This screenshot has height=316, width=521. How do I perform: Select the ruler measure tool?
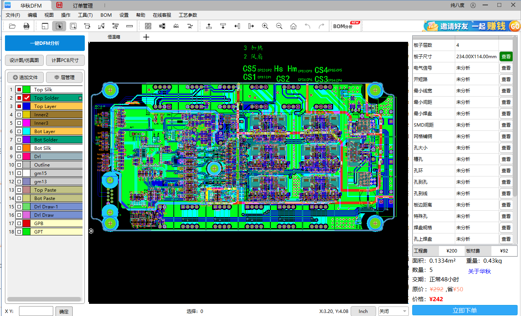(x=129, y=26)
